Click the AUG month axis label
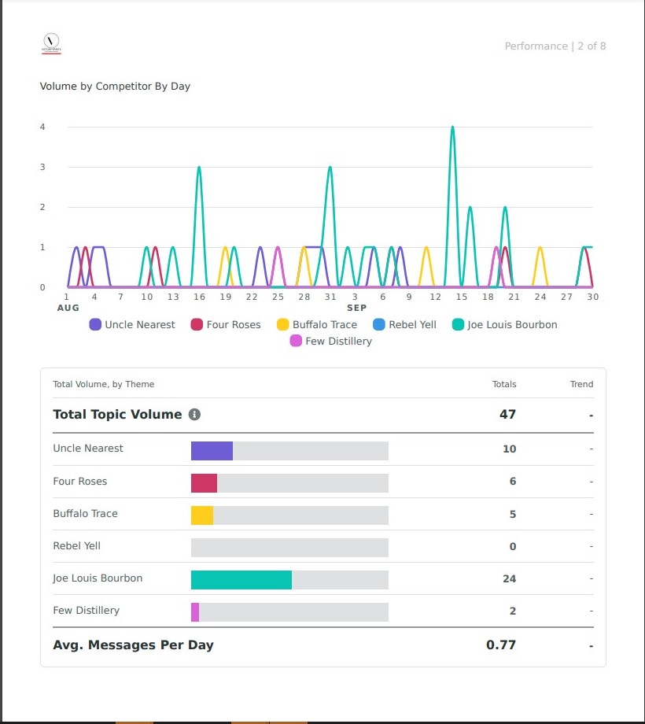The height and width of the screenshot is (724, 645). pyautogui.click(x=68, y=308)
